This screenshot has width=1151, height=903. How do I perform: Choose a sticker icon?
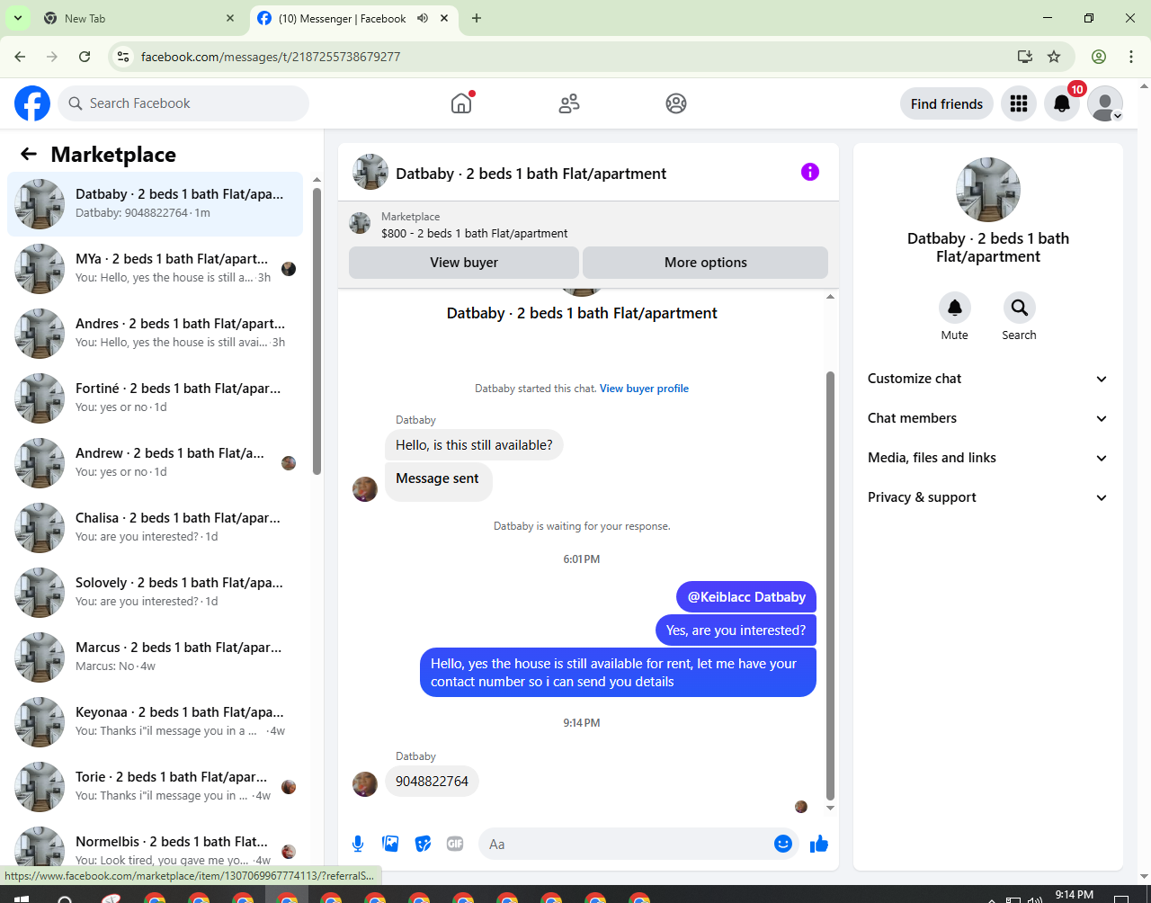[x=423, y=844]
